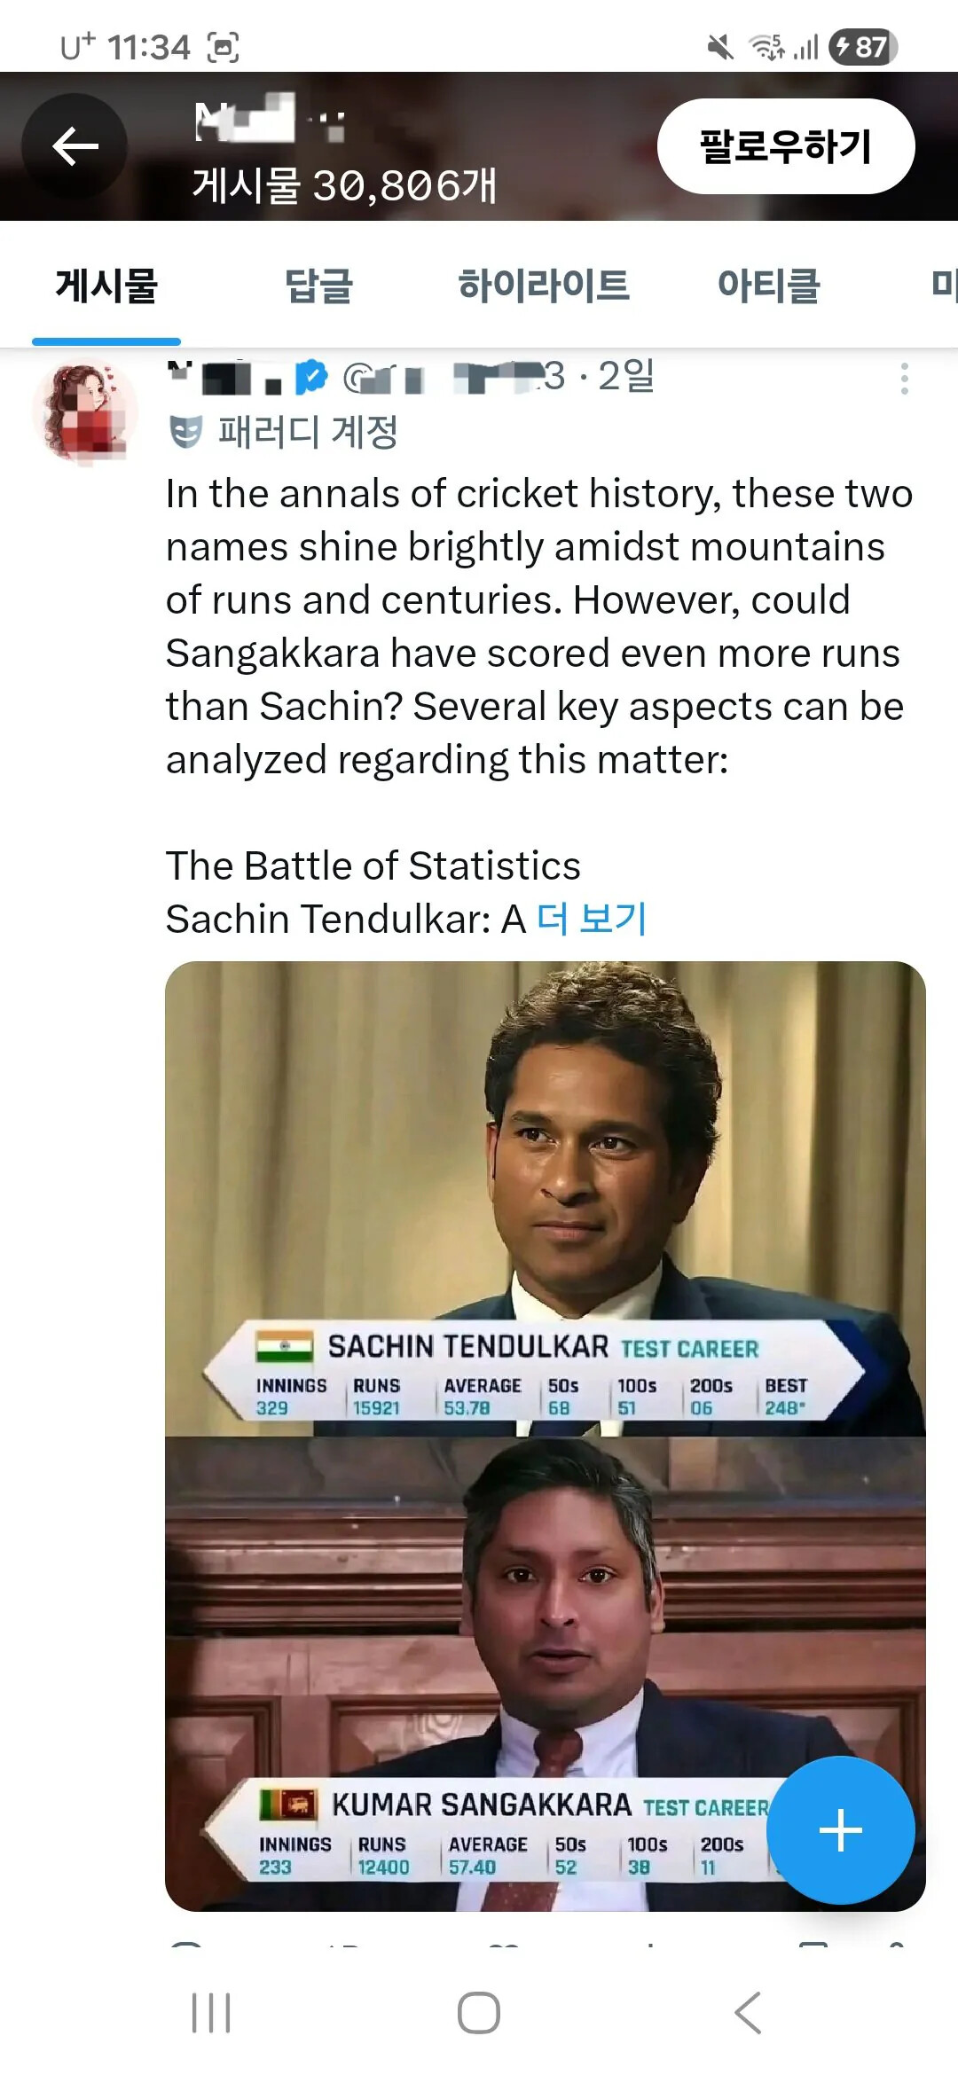958x2075 pixels.
Task: Tap the blue verified badge
Action: (x=311, y=377)
